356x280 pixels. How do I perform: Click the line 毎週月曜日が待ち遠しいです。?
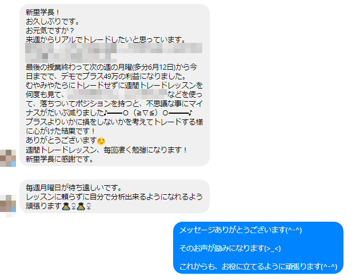pyautogui.click(x=74, y=188)
